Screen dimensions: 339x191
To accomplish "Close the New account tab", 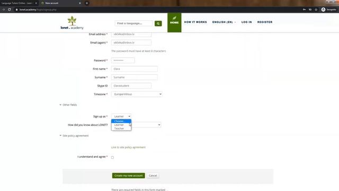I will (80, 3).
